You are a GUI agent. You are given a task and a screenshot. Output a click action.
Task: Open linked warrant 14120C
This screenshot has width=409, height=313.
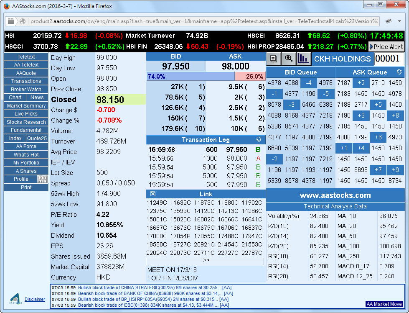point(204,211)
